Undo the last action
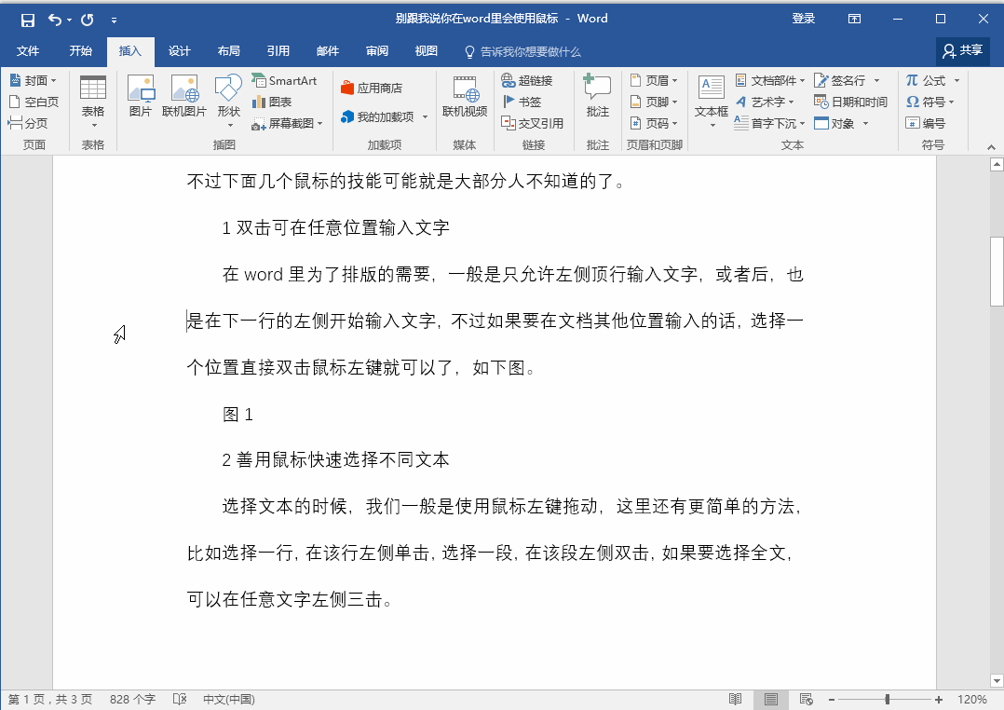The image size is (1004, 710). click(55, 20)
